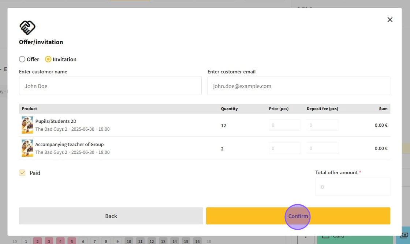Focus the customer name field

click(110, 86)
